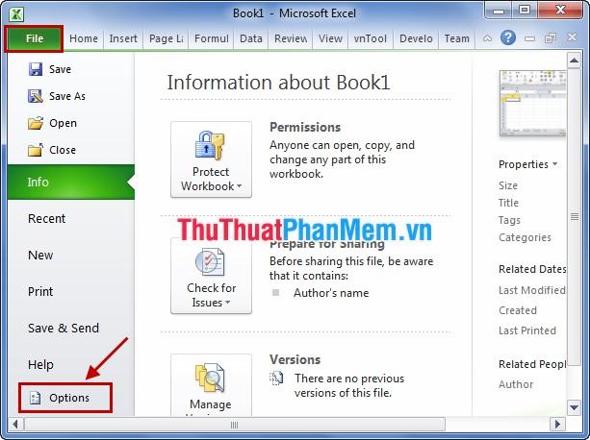Open the Check for Issues dropdown
This screenshot has height=440, width=590.
(x=211, y=276)
